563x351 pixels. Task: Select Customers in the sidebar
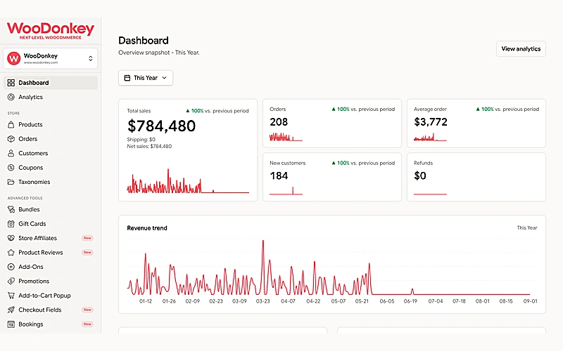point(51,153)
